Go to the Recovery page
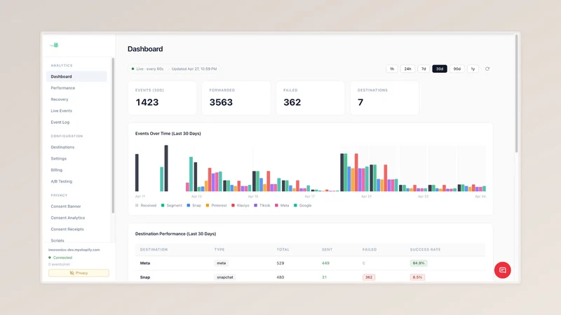561x315 pixels. point(60,99)
